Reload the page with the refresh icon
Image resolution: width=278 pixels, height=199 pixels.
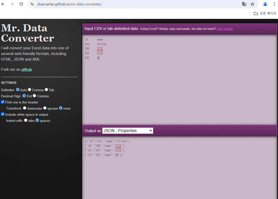click(x=21, y=4)
